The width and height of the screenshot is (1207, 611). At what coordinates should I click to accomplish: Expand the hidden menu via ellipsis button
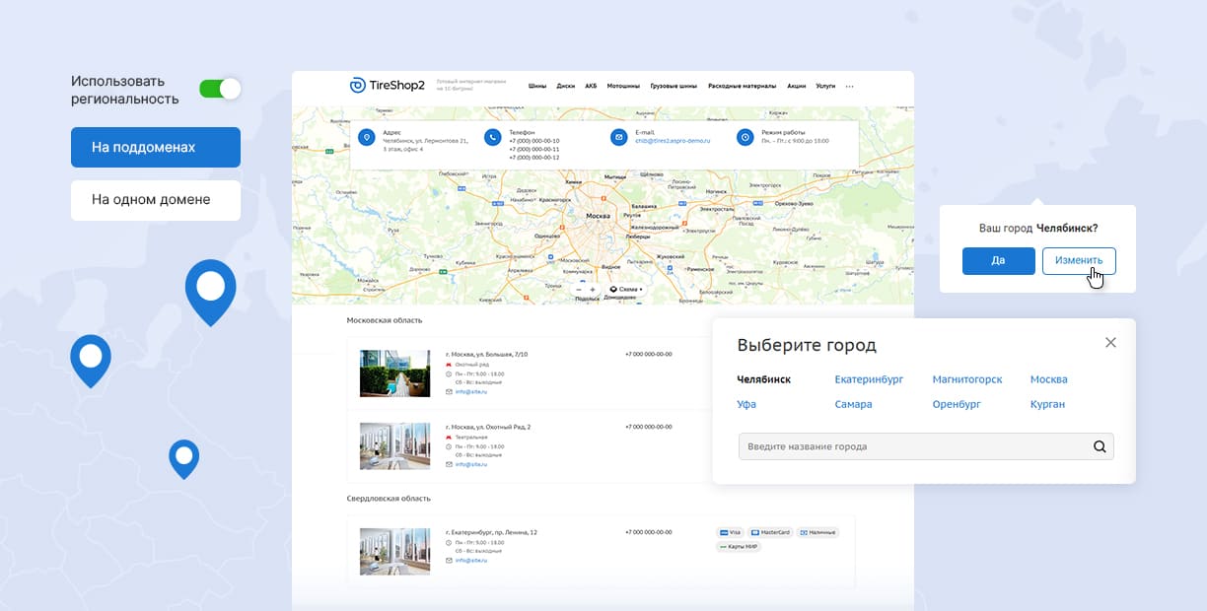pos(849,85)
